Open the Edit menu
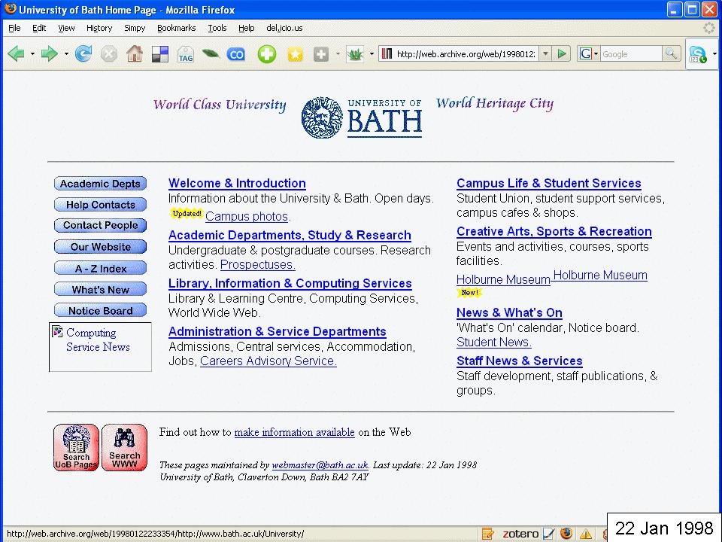Viewport: 722px width, 542px height. [x=39, y=28]
